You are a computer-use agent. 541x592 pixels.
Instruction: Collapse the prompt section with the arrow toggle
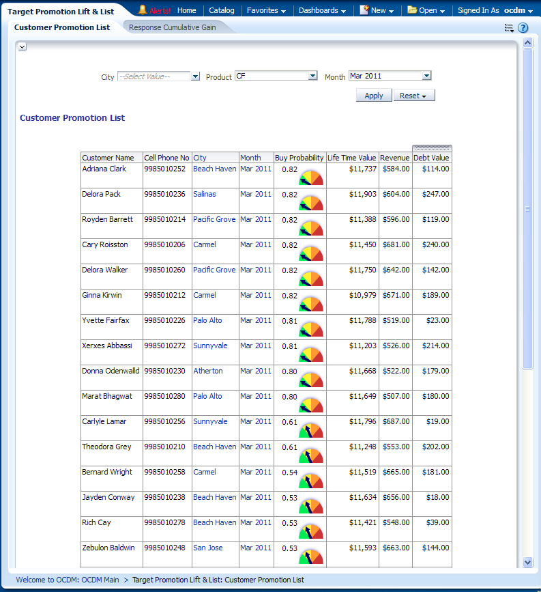tap(23, 46)
